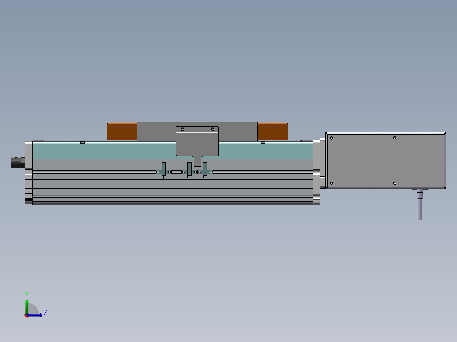Click the left screw hole on the sensor bracket
457x342 pixels.
(x=182, y=129)
